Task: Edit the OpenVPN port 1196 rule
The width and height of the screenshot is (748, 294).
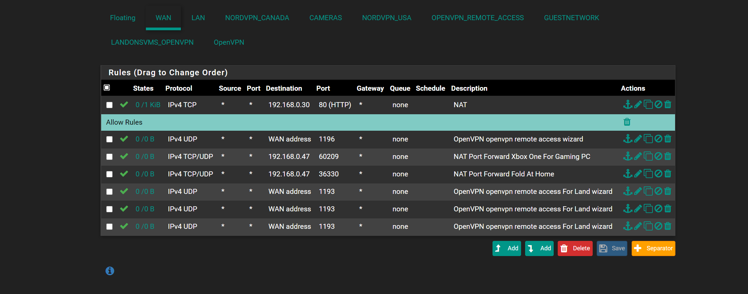Action: click(638, 139)
